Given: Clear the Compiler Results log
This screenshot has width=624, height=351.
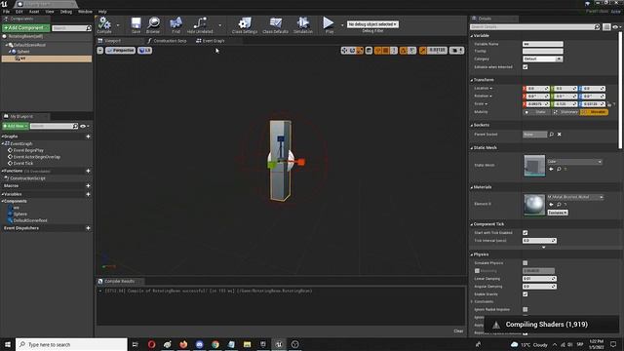Looking at the screenshot, I should [458, 331].
